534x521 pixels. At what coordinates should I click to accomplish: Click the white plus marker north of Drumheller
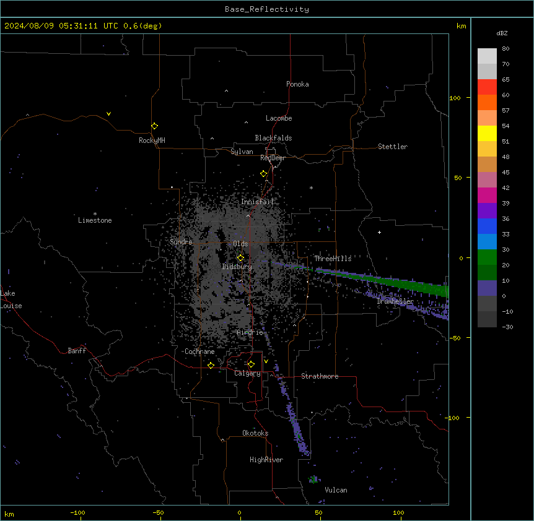379,232
